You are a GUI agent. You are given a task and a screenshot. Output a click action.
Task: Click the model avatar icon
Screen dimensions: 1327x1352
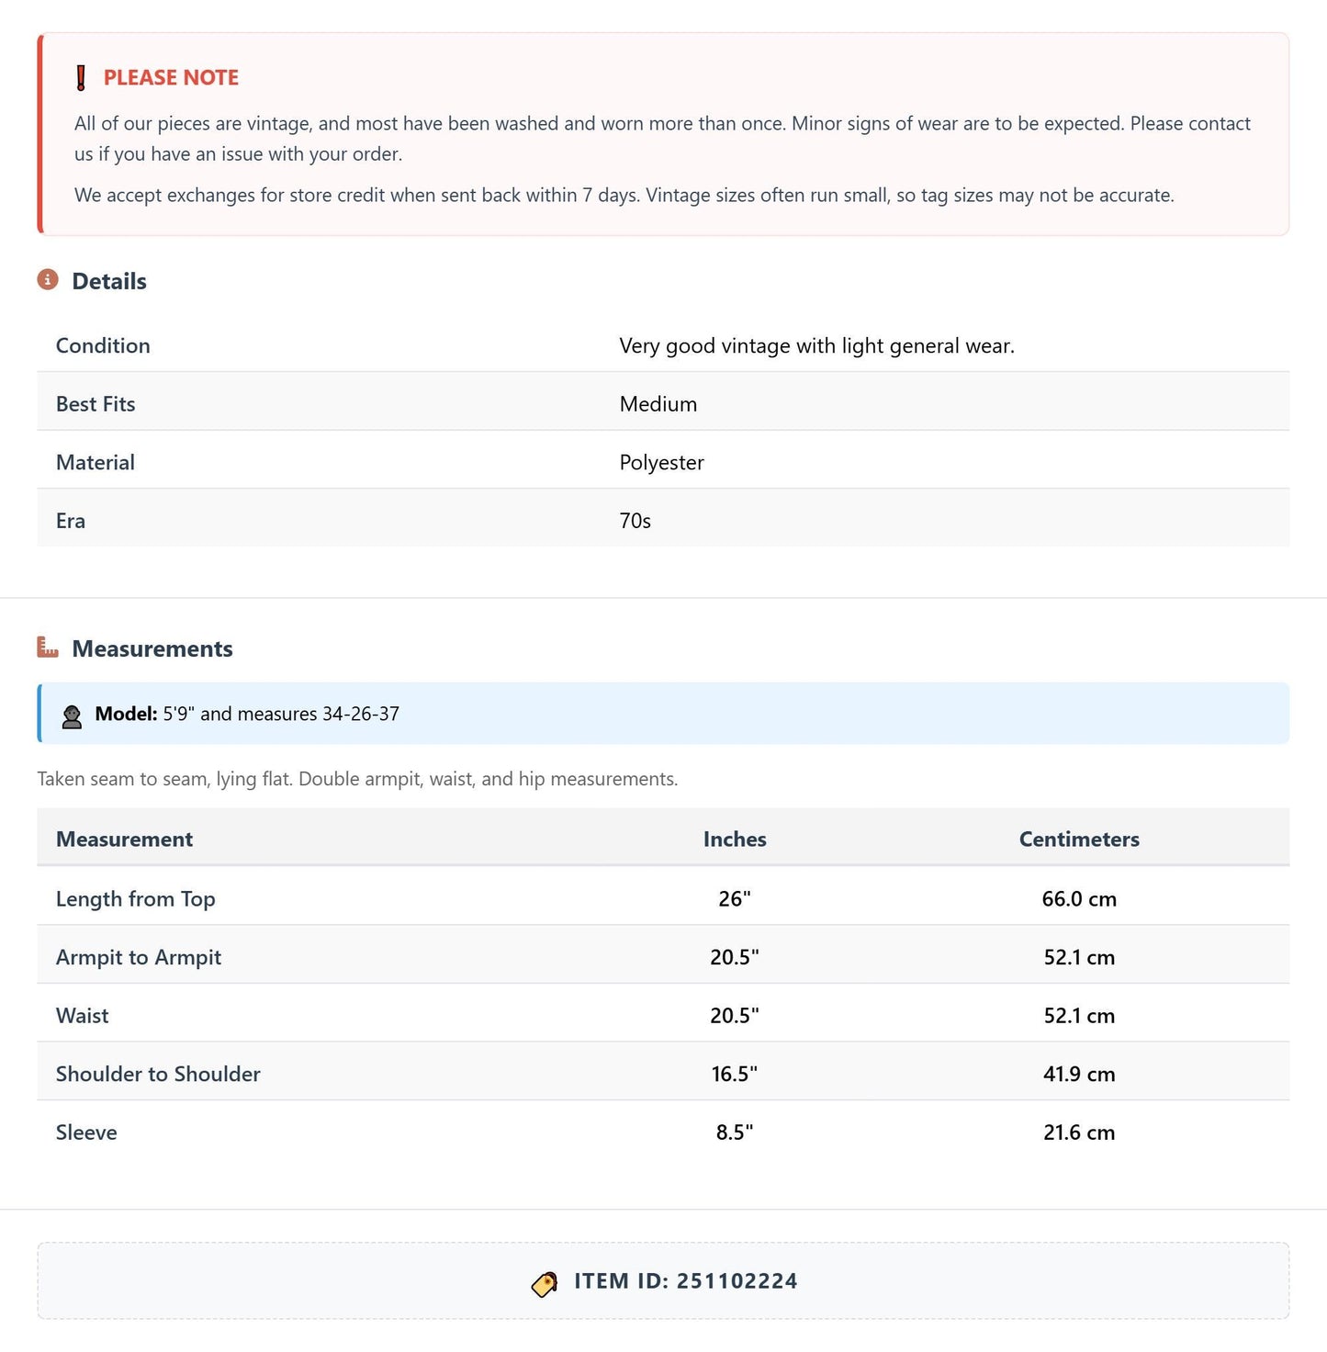point(72,715)
